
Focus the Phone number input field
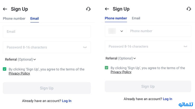159,31
